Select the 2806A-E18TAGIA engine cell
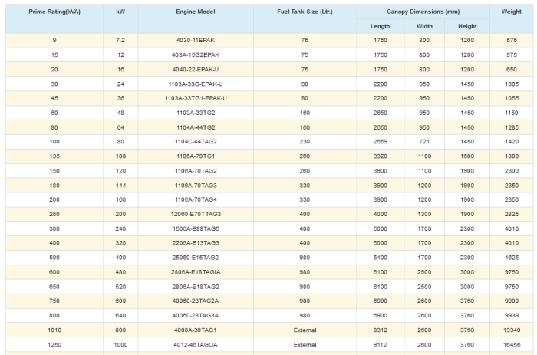This screenshot has height=355, width=537. point(196,272)
